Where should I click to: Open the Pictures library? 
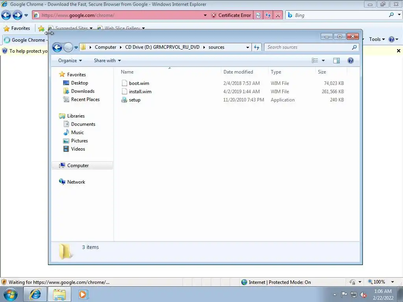79,141
